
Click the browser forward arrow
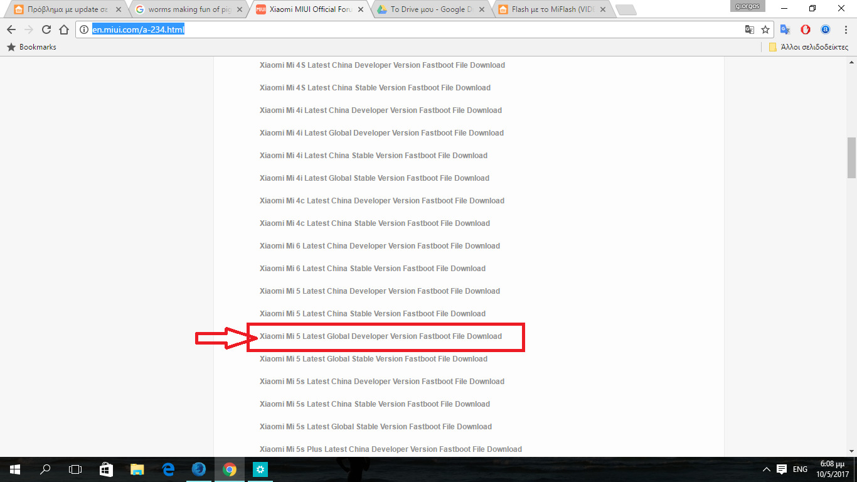29,29
